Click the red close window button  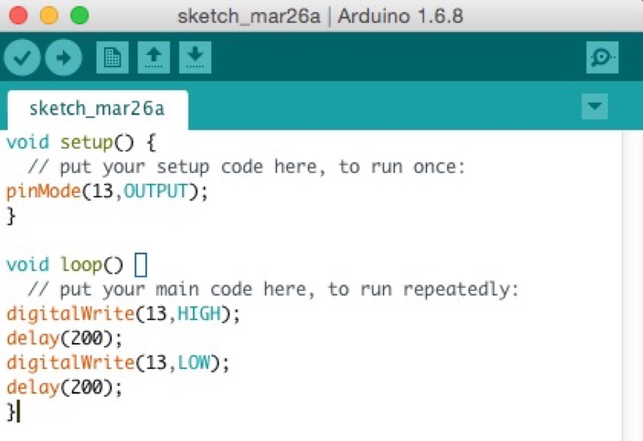[19, 16]
